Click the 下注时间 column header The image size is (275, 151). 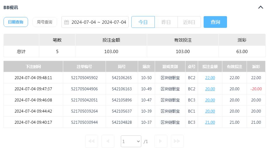click(x=33, y=67)
